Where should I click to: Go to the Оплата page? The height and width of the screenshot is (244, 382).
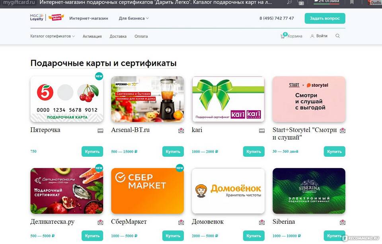(x=141, y=36)
